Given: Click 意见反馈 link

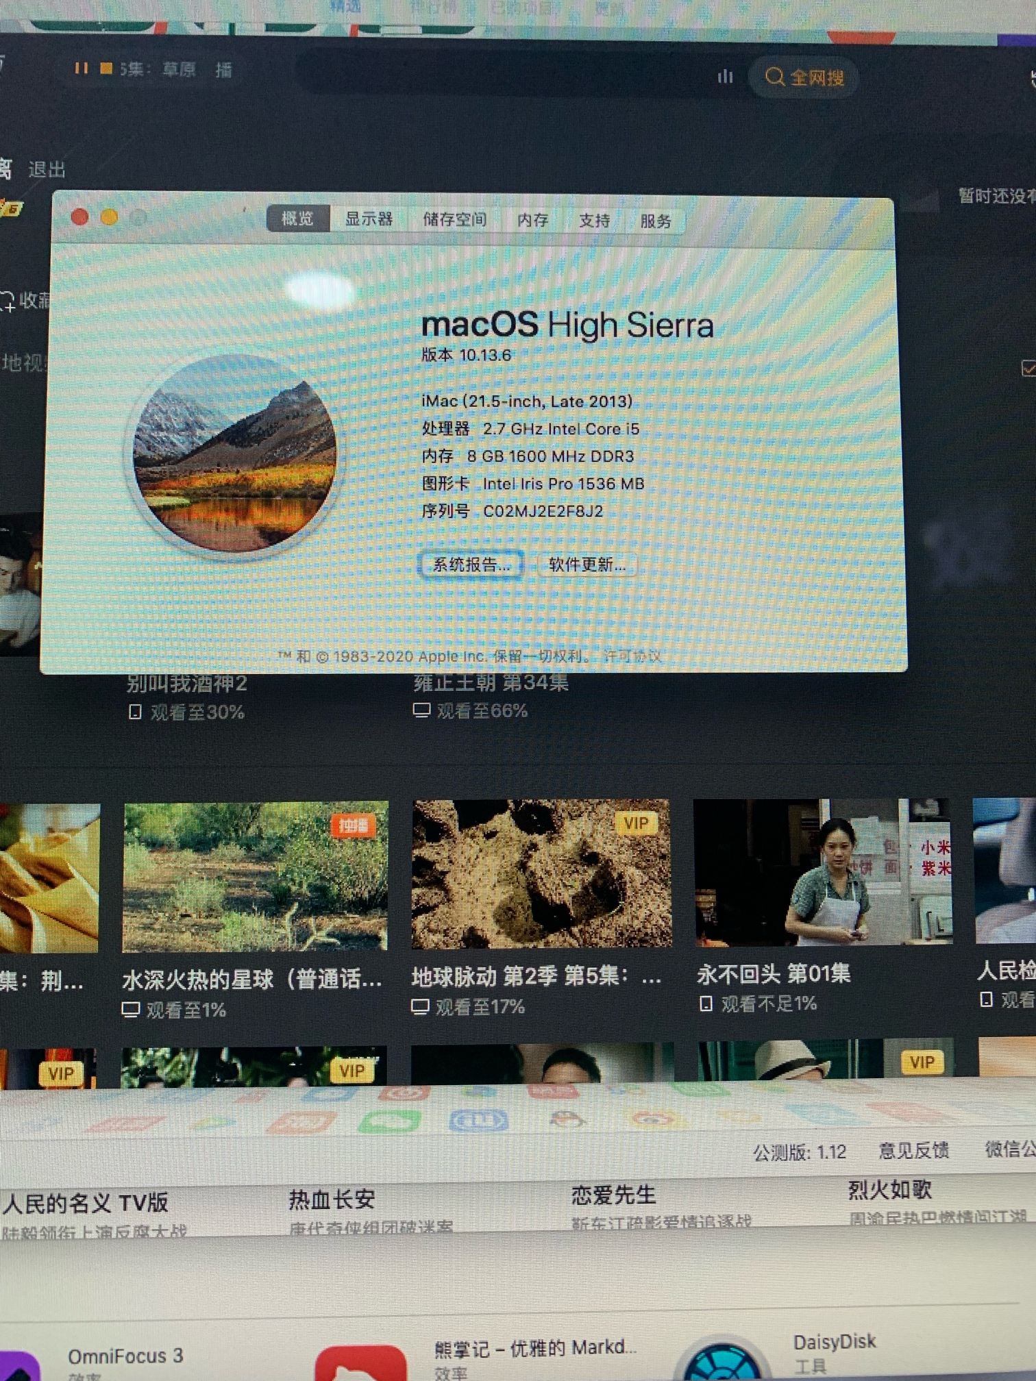Looking at the screenshot, I should pos(914,1151).
